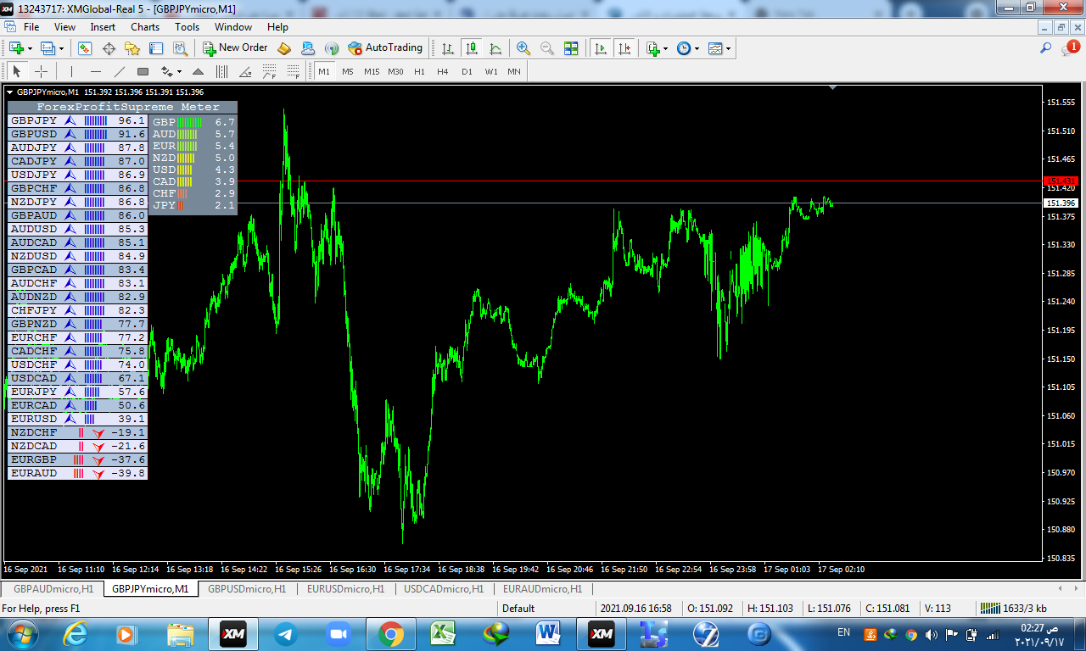Viewport: 1086px width, 651px height.
Task: Open the Tools menu
Action: [x=187, y=27]
